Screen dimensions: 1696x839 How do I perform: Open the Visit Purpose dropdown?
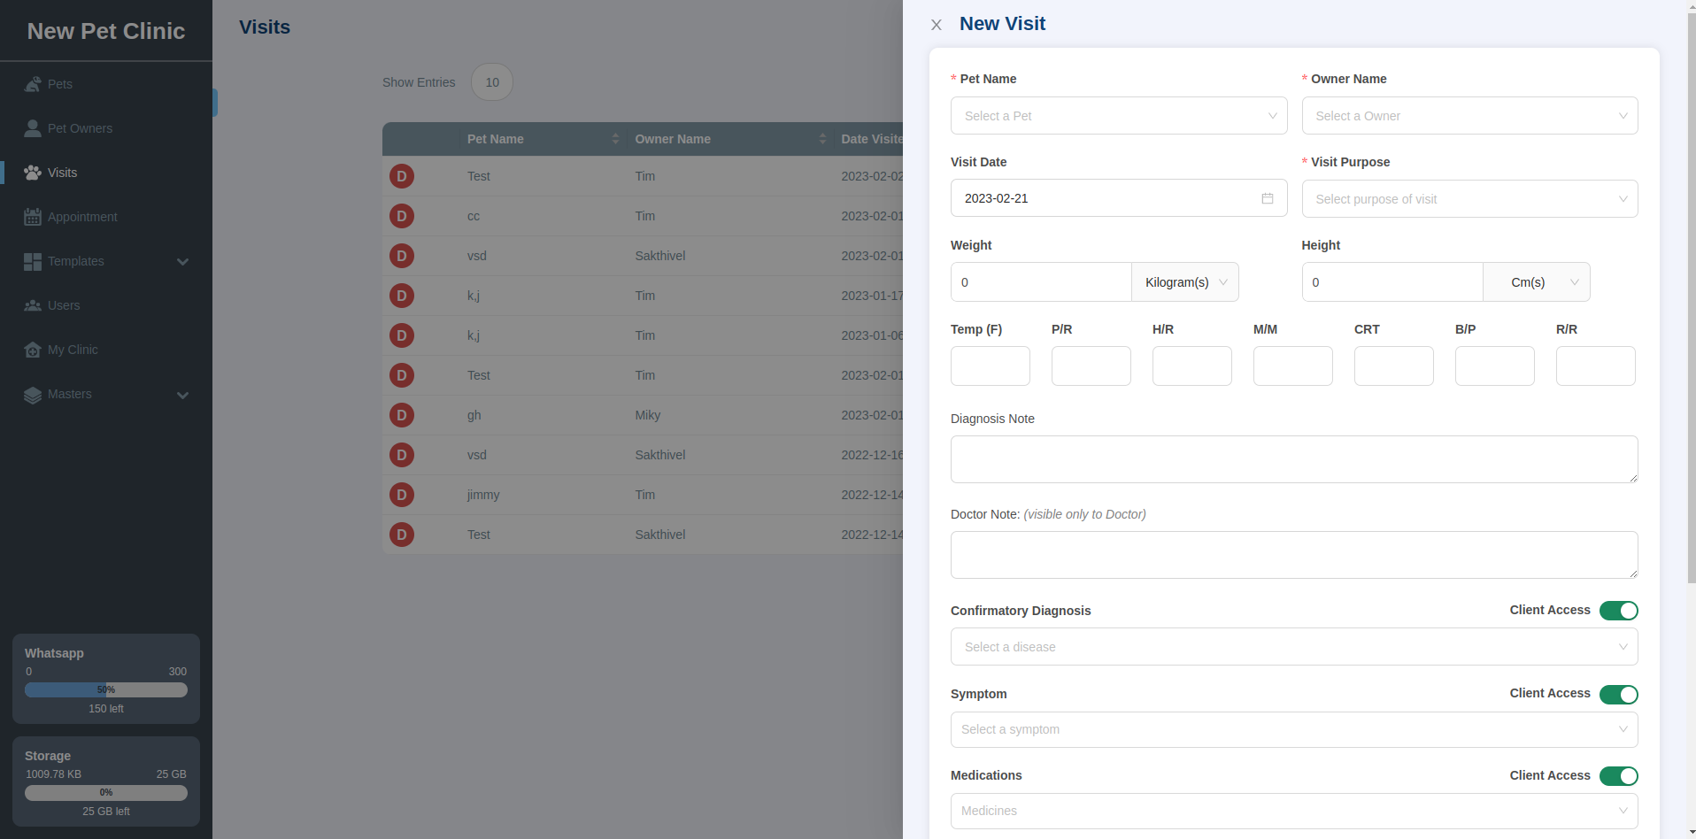click(x=1469, y=199)
